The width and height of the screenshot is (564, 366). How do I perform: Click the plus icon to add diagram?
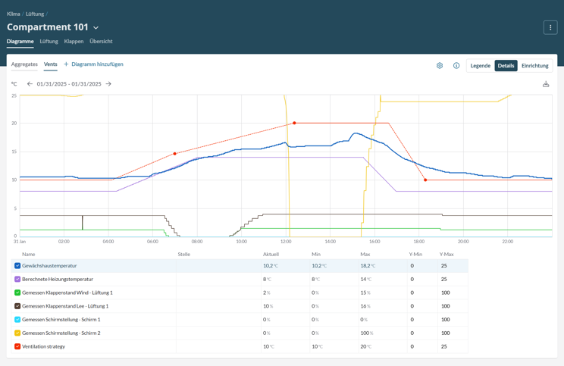[x=66, y=64]
